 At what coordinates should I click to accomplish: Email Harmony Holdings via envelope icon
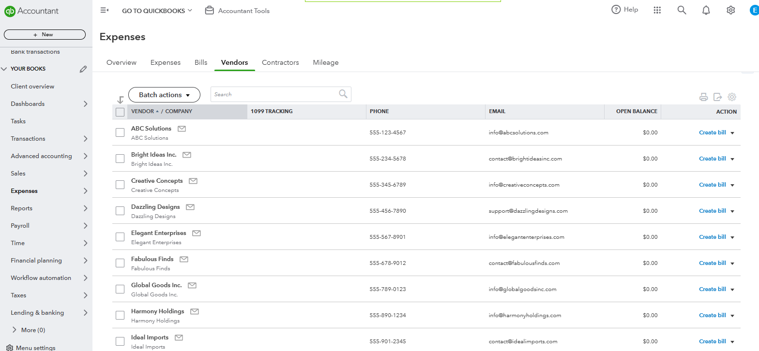coord(195,311)
